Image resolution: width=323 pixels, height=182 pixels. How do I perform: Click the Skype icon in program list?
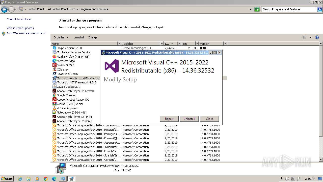54,48
